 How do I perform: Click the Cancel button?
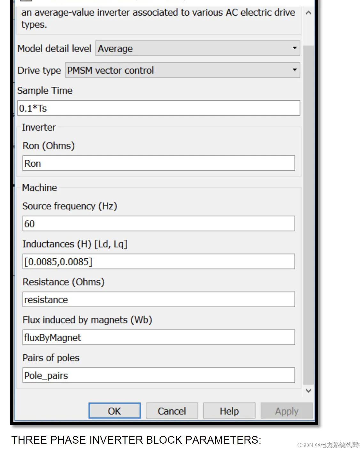[172, 411]
